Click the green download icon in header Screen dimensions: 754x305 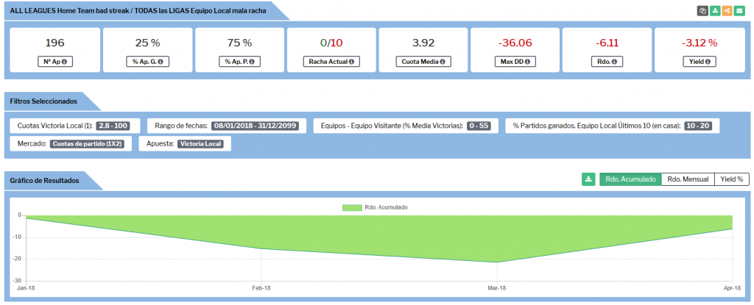click(715, 11)
